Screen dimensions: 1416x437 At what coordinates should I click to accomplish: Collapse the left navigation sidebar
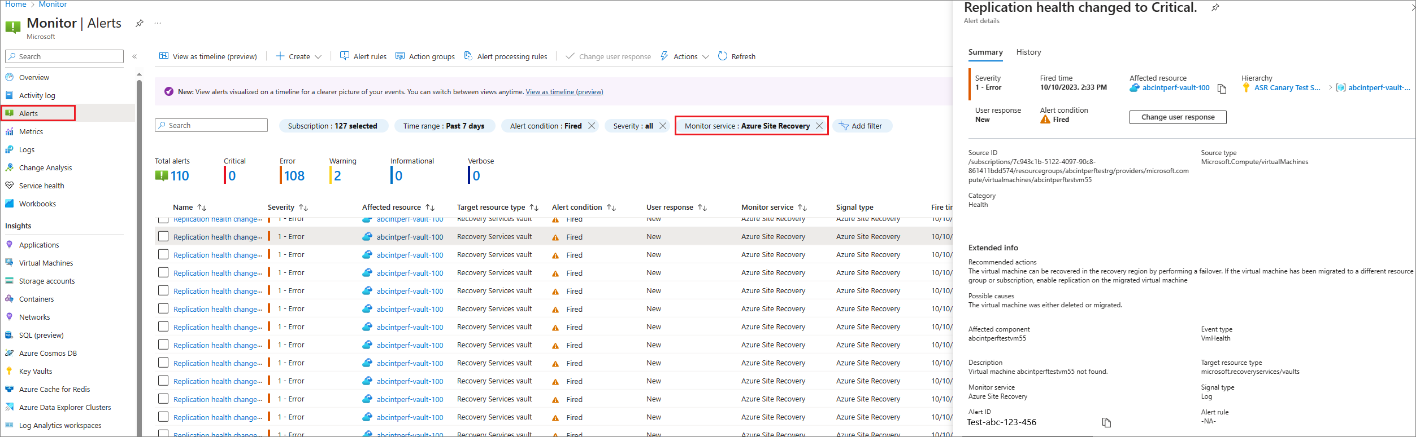coord(134,56)
